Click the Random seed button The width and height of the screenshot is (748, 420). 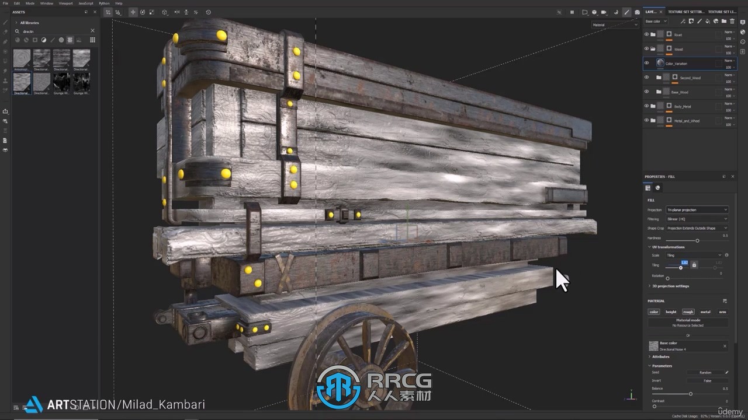(705, 372)
